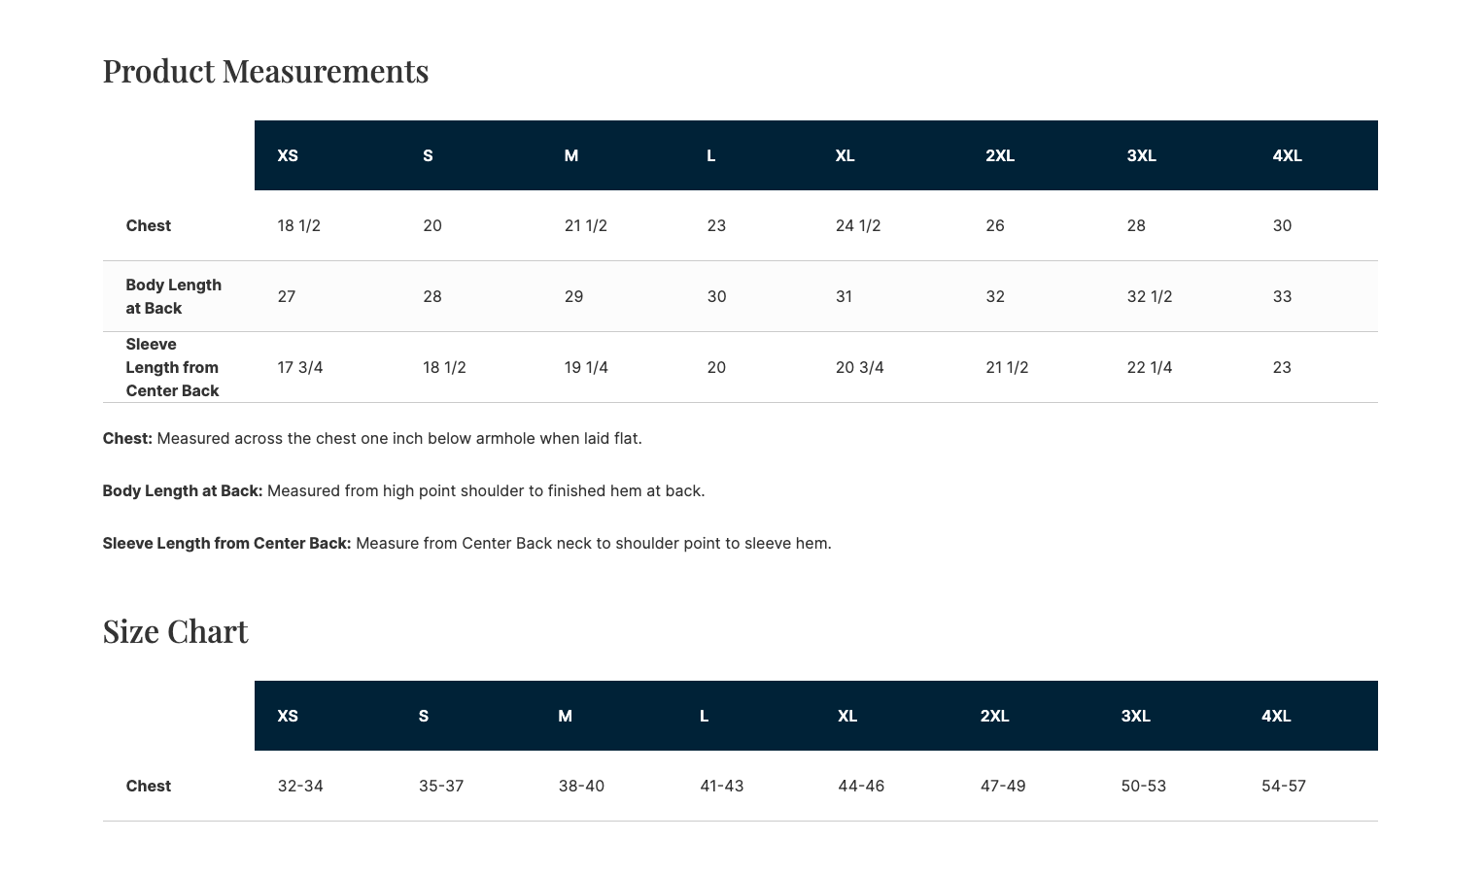Click the Product Measurements heading
Viewport: 1484px width, 873px height.
coord(265,71)
